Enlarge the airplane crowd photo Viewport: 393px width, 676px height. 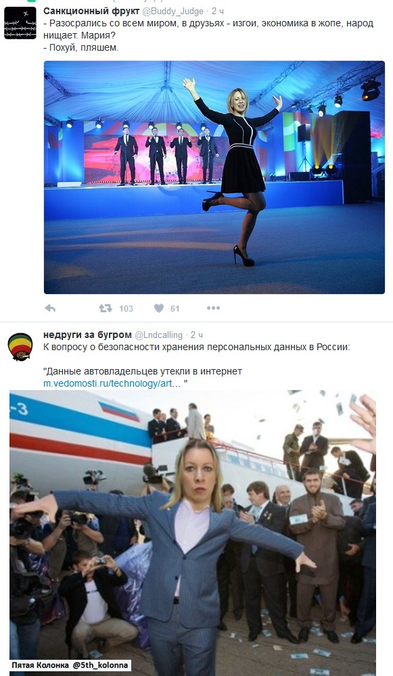pyautogui.click(x=192, y=533)
